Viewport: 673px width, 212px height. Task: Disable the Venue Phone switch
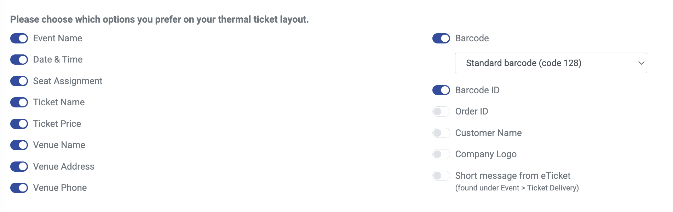(x=19, y=188)
